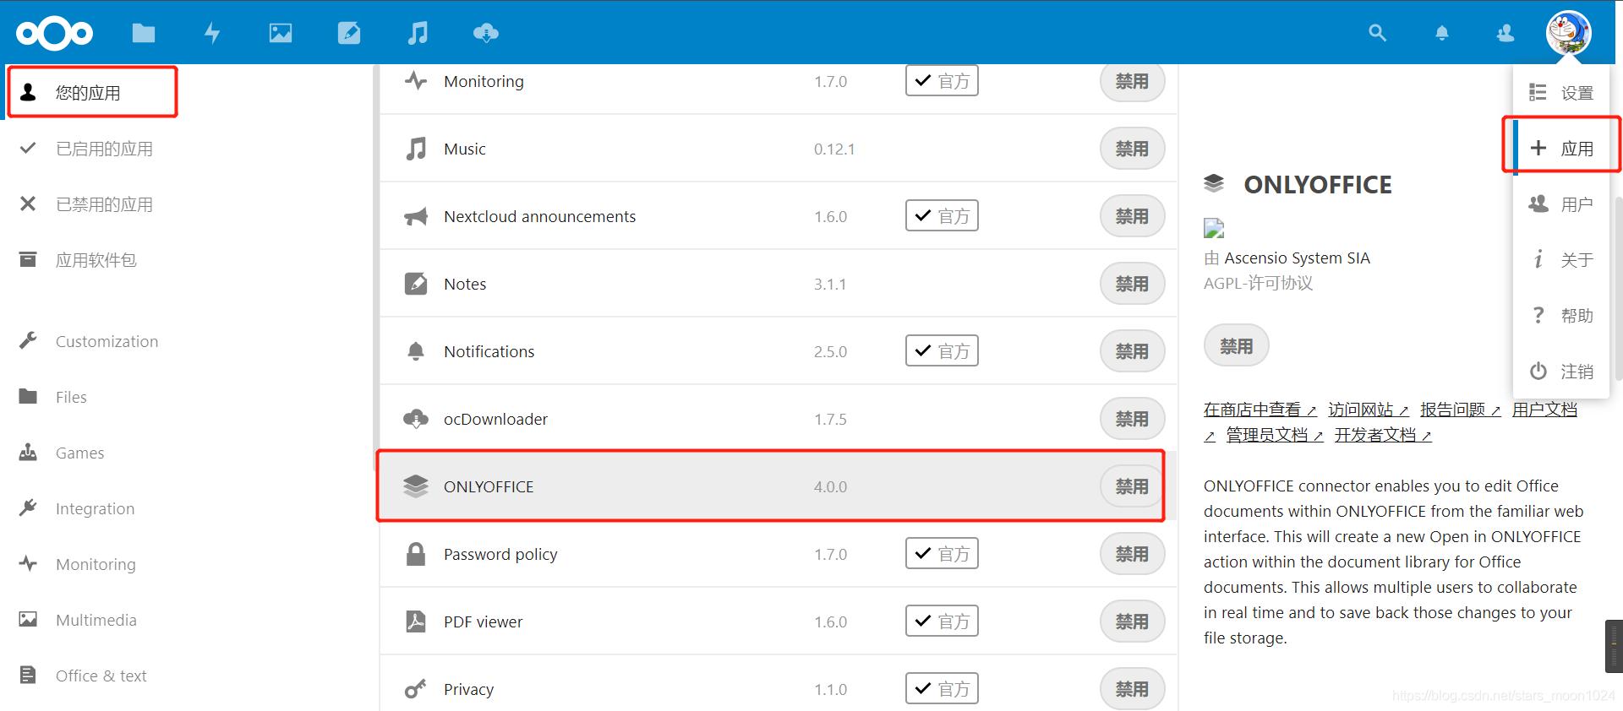Open the Files category in sidebar
The height and width of the screenshot is (711, 1623).
pos(71,397)
